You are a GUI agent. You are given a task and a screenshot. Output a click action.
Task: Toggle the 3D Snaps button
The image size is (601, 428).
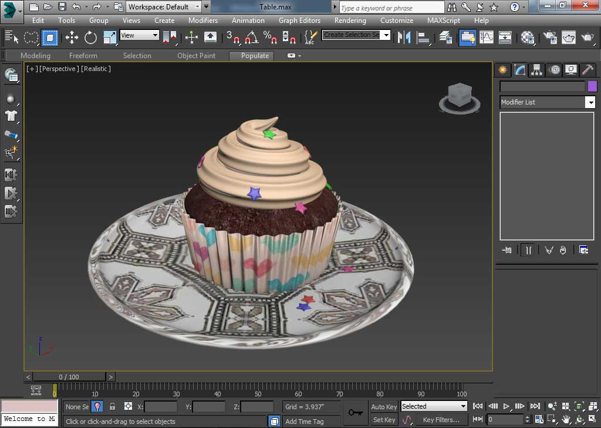pyautogui.click(x=234, y=38)
